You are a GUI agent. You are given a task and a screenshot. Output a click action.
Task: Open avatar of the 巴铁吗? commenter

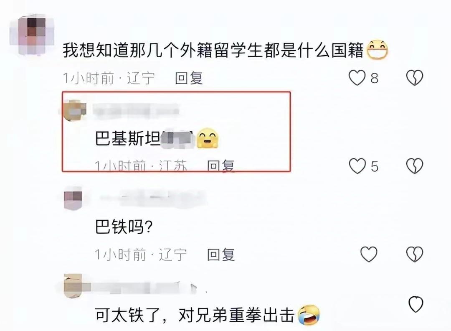click(x=73, y=199)
